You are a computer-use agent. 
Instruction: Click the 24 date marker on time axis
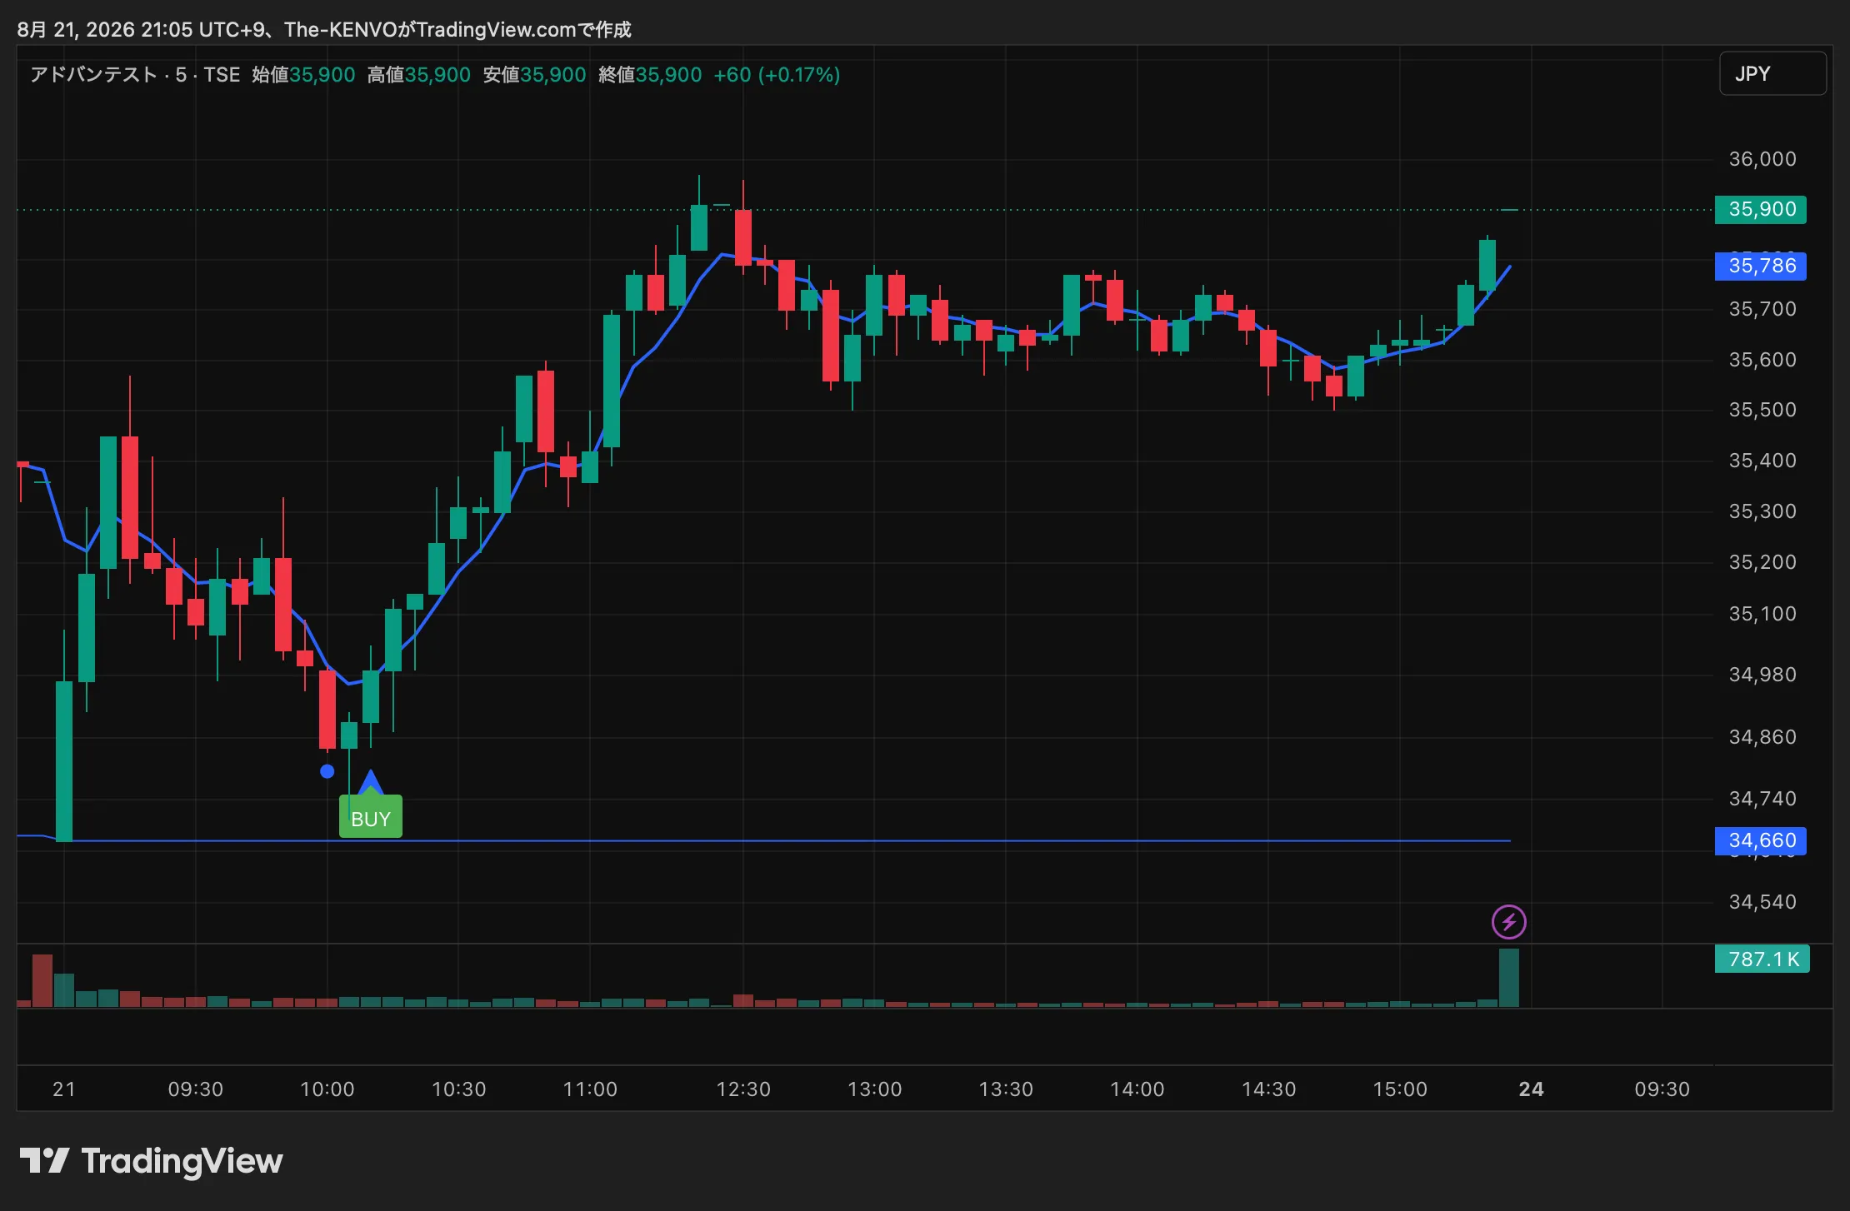1531,1089
